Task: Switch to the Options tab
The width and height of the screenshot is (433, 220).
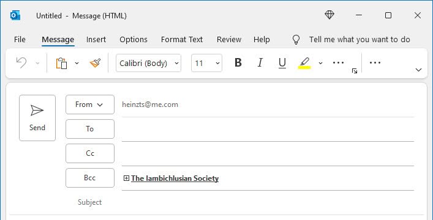Action: coord(134,40)
